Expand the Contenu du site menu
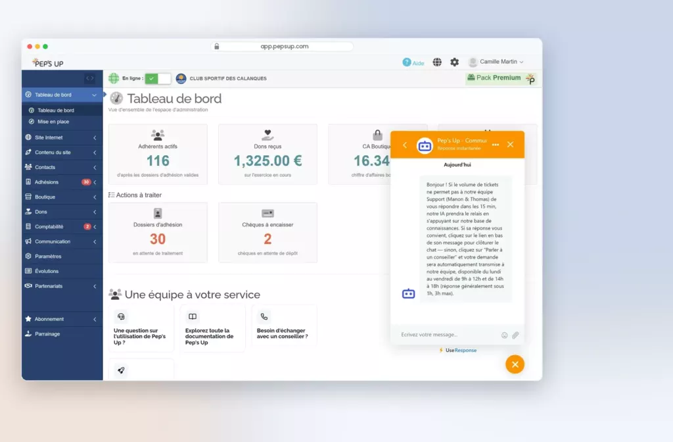Image resolution: width=673 pixels, height=442 pixels. pyautogui.click(x=62, y=153)
